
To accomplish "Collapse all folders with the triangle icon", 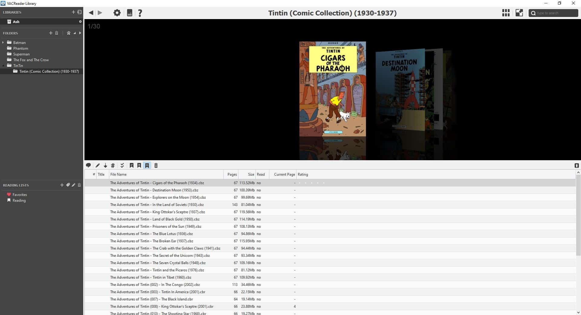I will (74, 33).
